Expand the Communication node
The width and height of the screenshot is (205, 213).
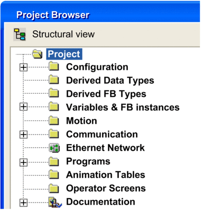coord(23,134)
